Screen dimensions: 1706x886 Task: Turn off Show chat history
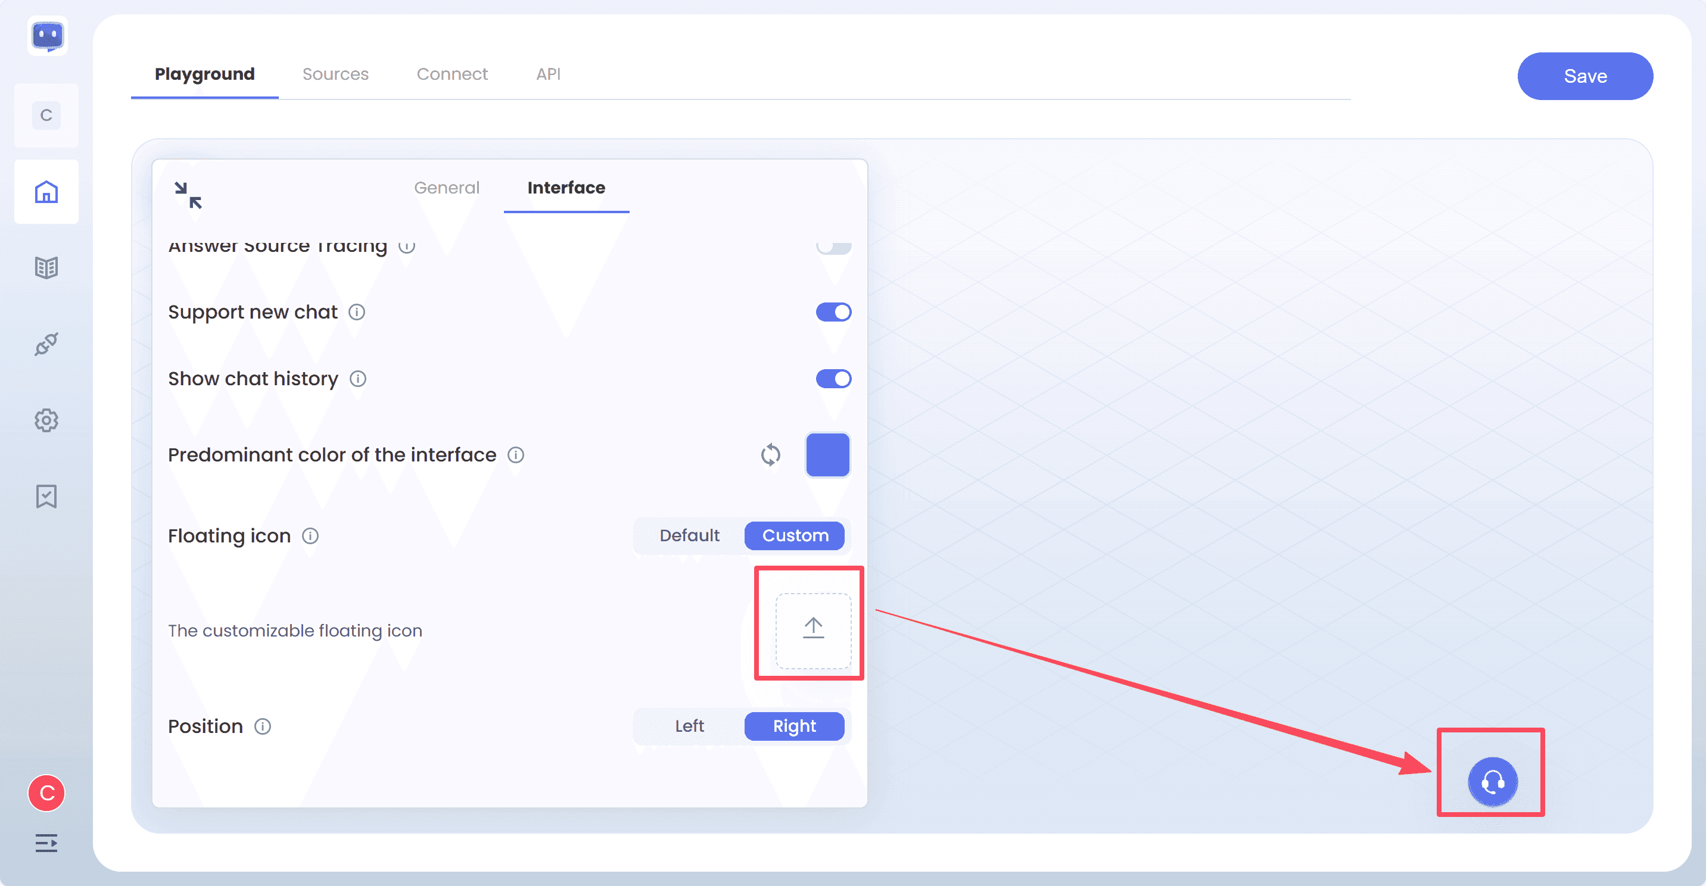pyautogui.click(x=834, y=379)
